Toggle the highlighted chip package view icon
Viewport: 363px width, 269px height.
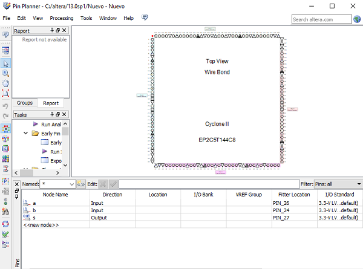click(5, 129)
